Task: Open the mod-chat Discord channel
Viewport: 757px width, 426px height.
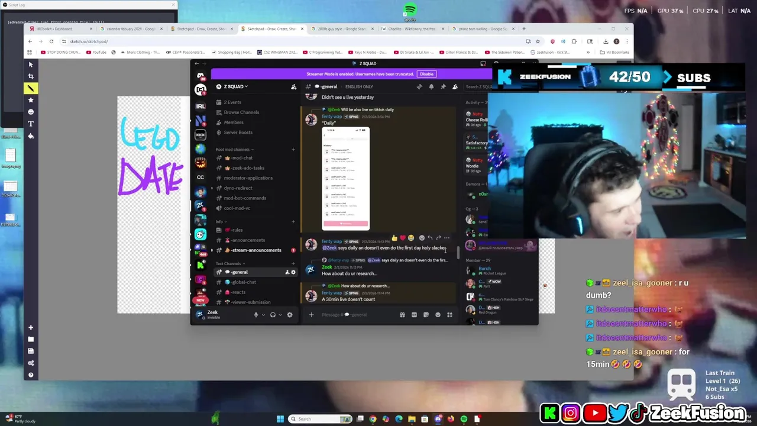Action: click(255, 158)
